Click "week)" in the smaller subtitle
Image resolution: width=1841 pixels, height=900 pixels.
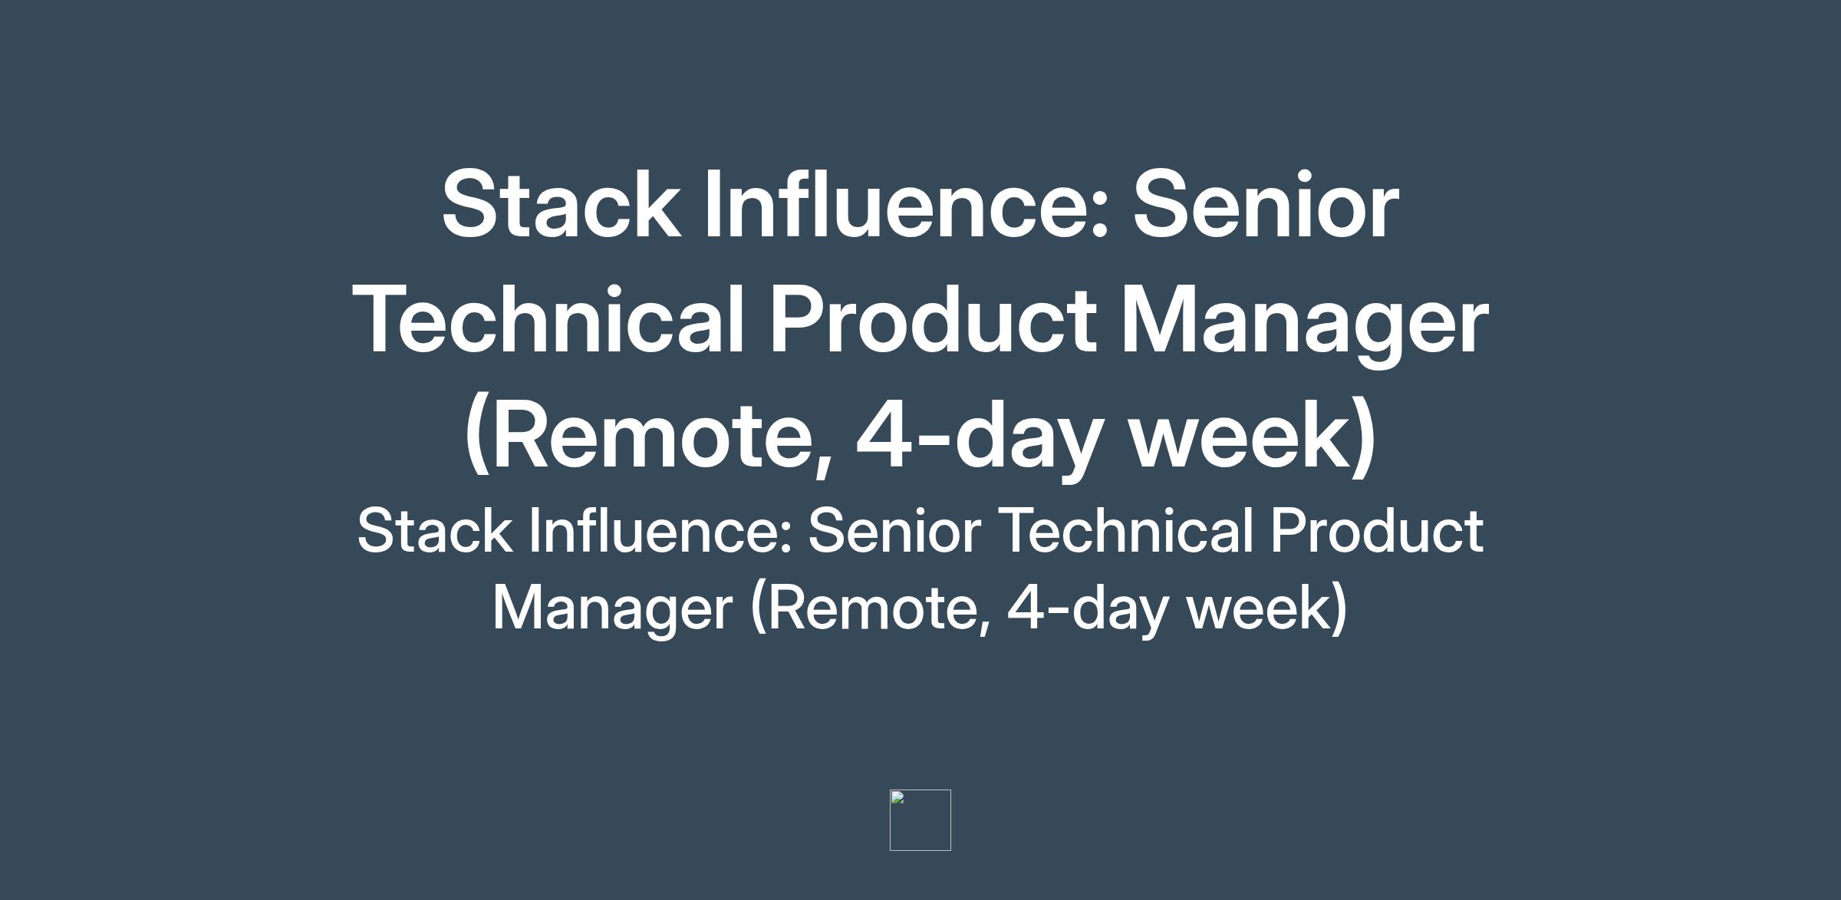[x=1267, y=607]
